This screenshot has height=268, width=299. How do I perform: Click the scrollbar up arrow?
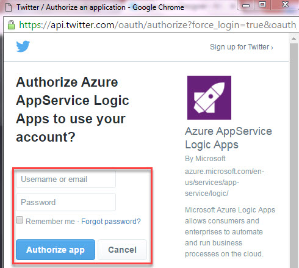294,38
